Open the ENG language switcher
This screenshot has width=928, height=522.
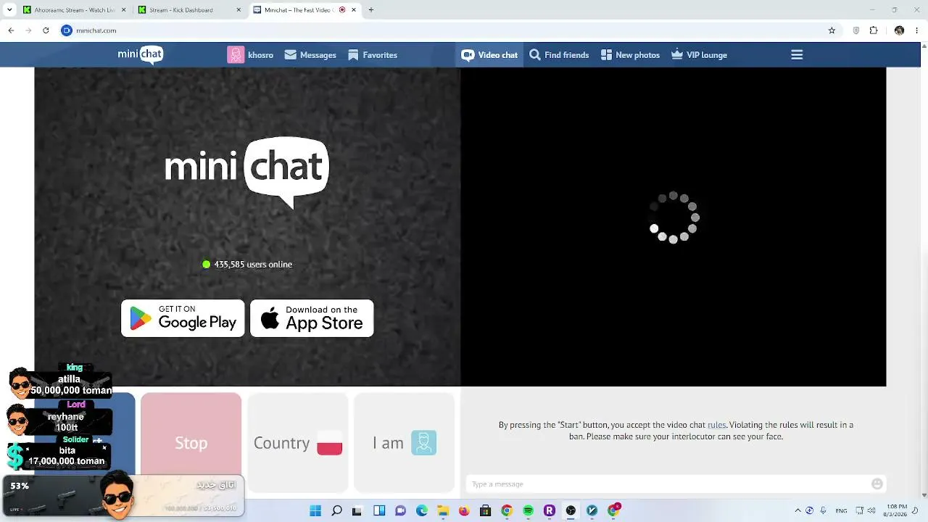[841, 511]
